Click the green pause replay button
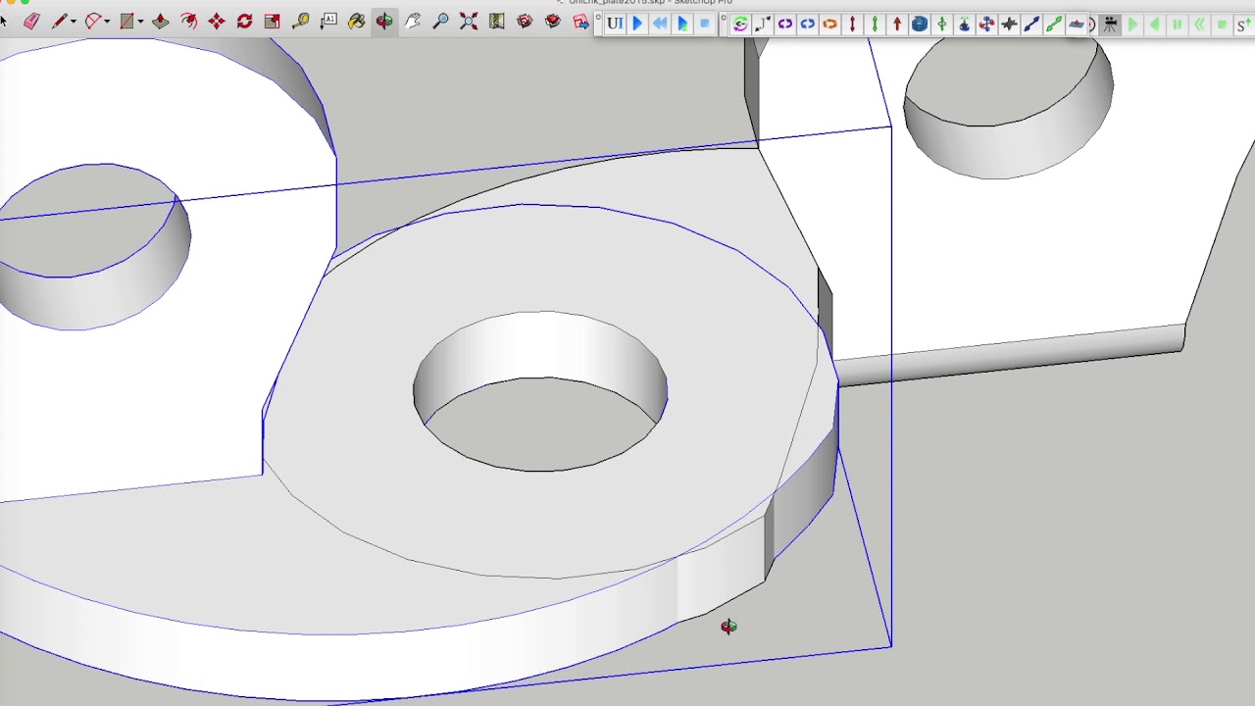The height and width of the screenshot is (706, 1255). click(x=1178, y=25)
